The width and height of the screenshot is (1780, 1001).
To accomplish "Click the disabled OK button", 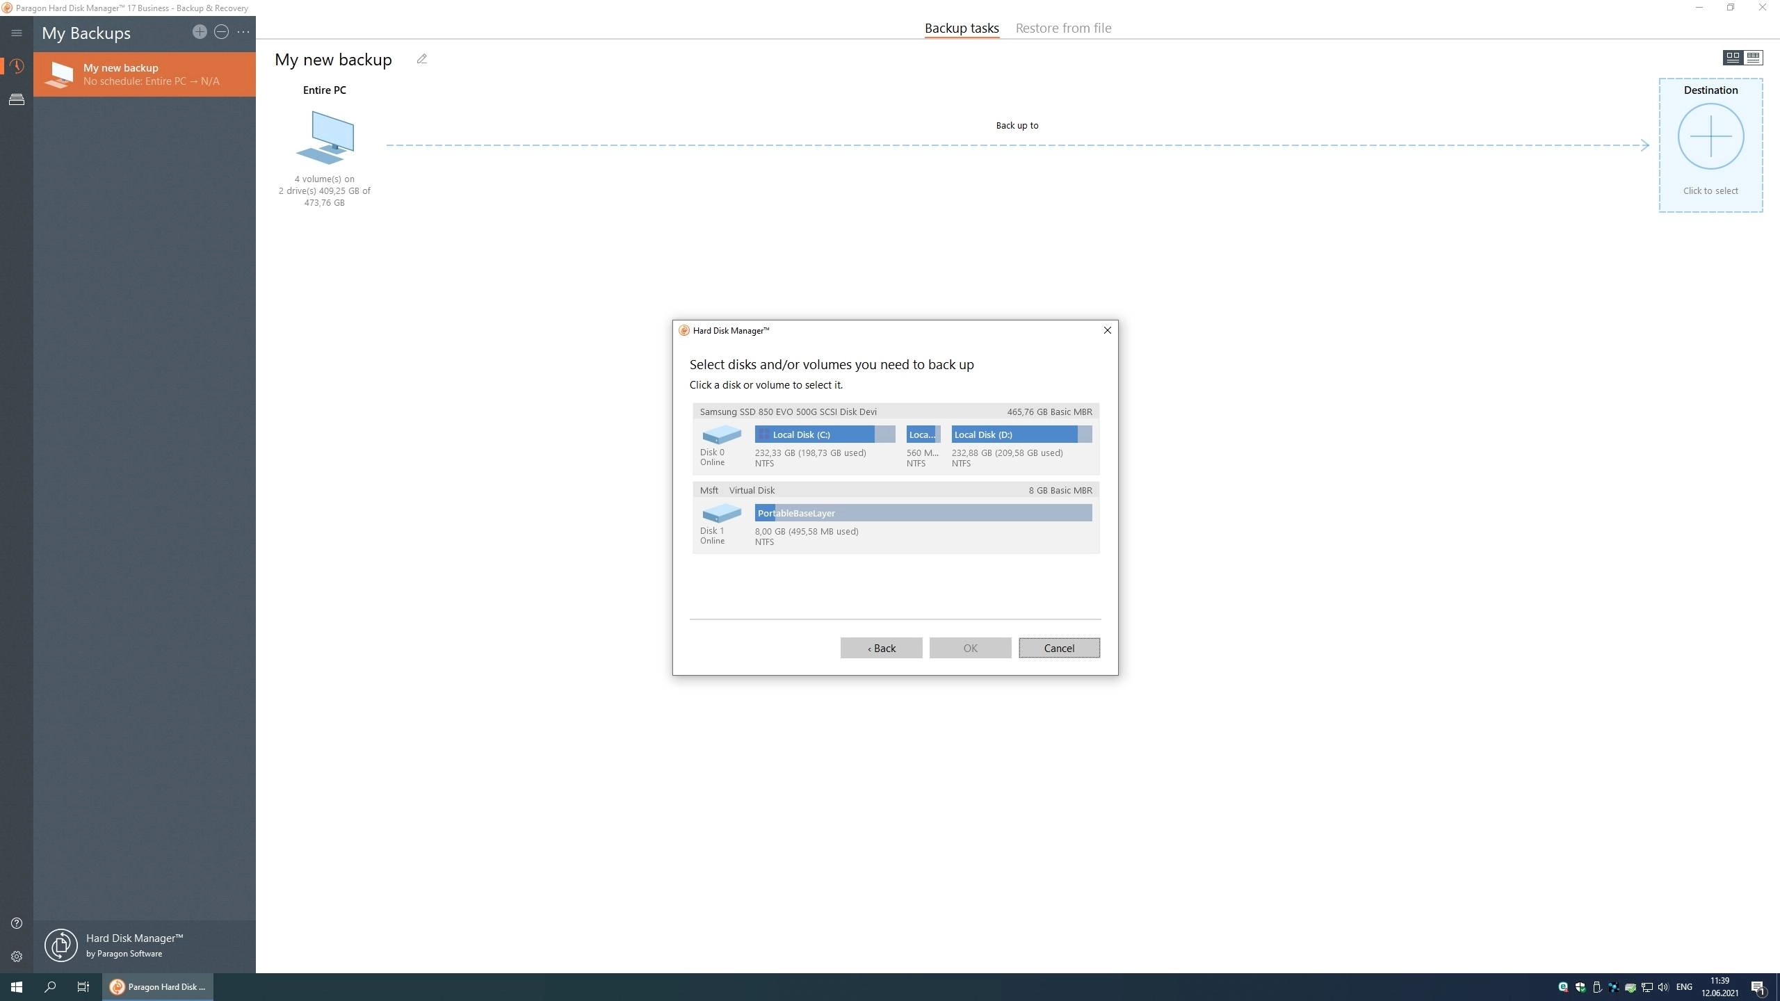I will [x=970, y=648].
